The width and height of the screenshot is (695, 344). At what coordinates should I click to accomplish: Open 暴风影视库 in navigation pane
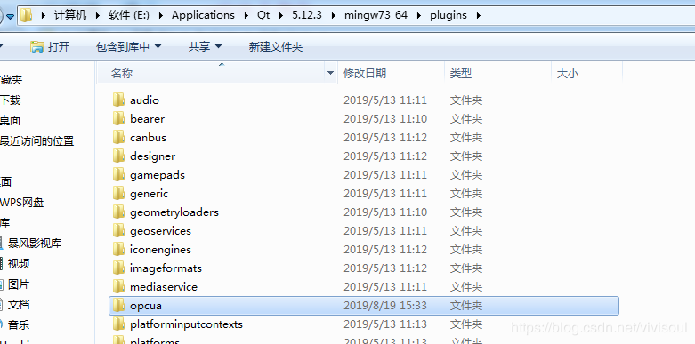coord(34,243)
